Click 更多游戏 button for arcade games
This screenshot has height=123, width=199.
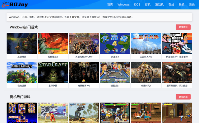[183, 97]
